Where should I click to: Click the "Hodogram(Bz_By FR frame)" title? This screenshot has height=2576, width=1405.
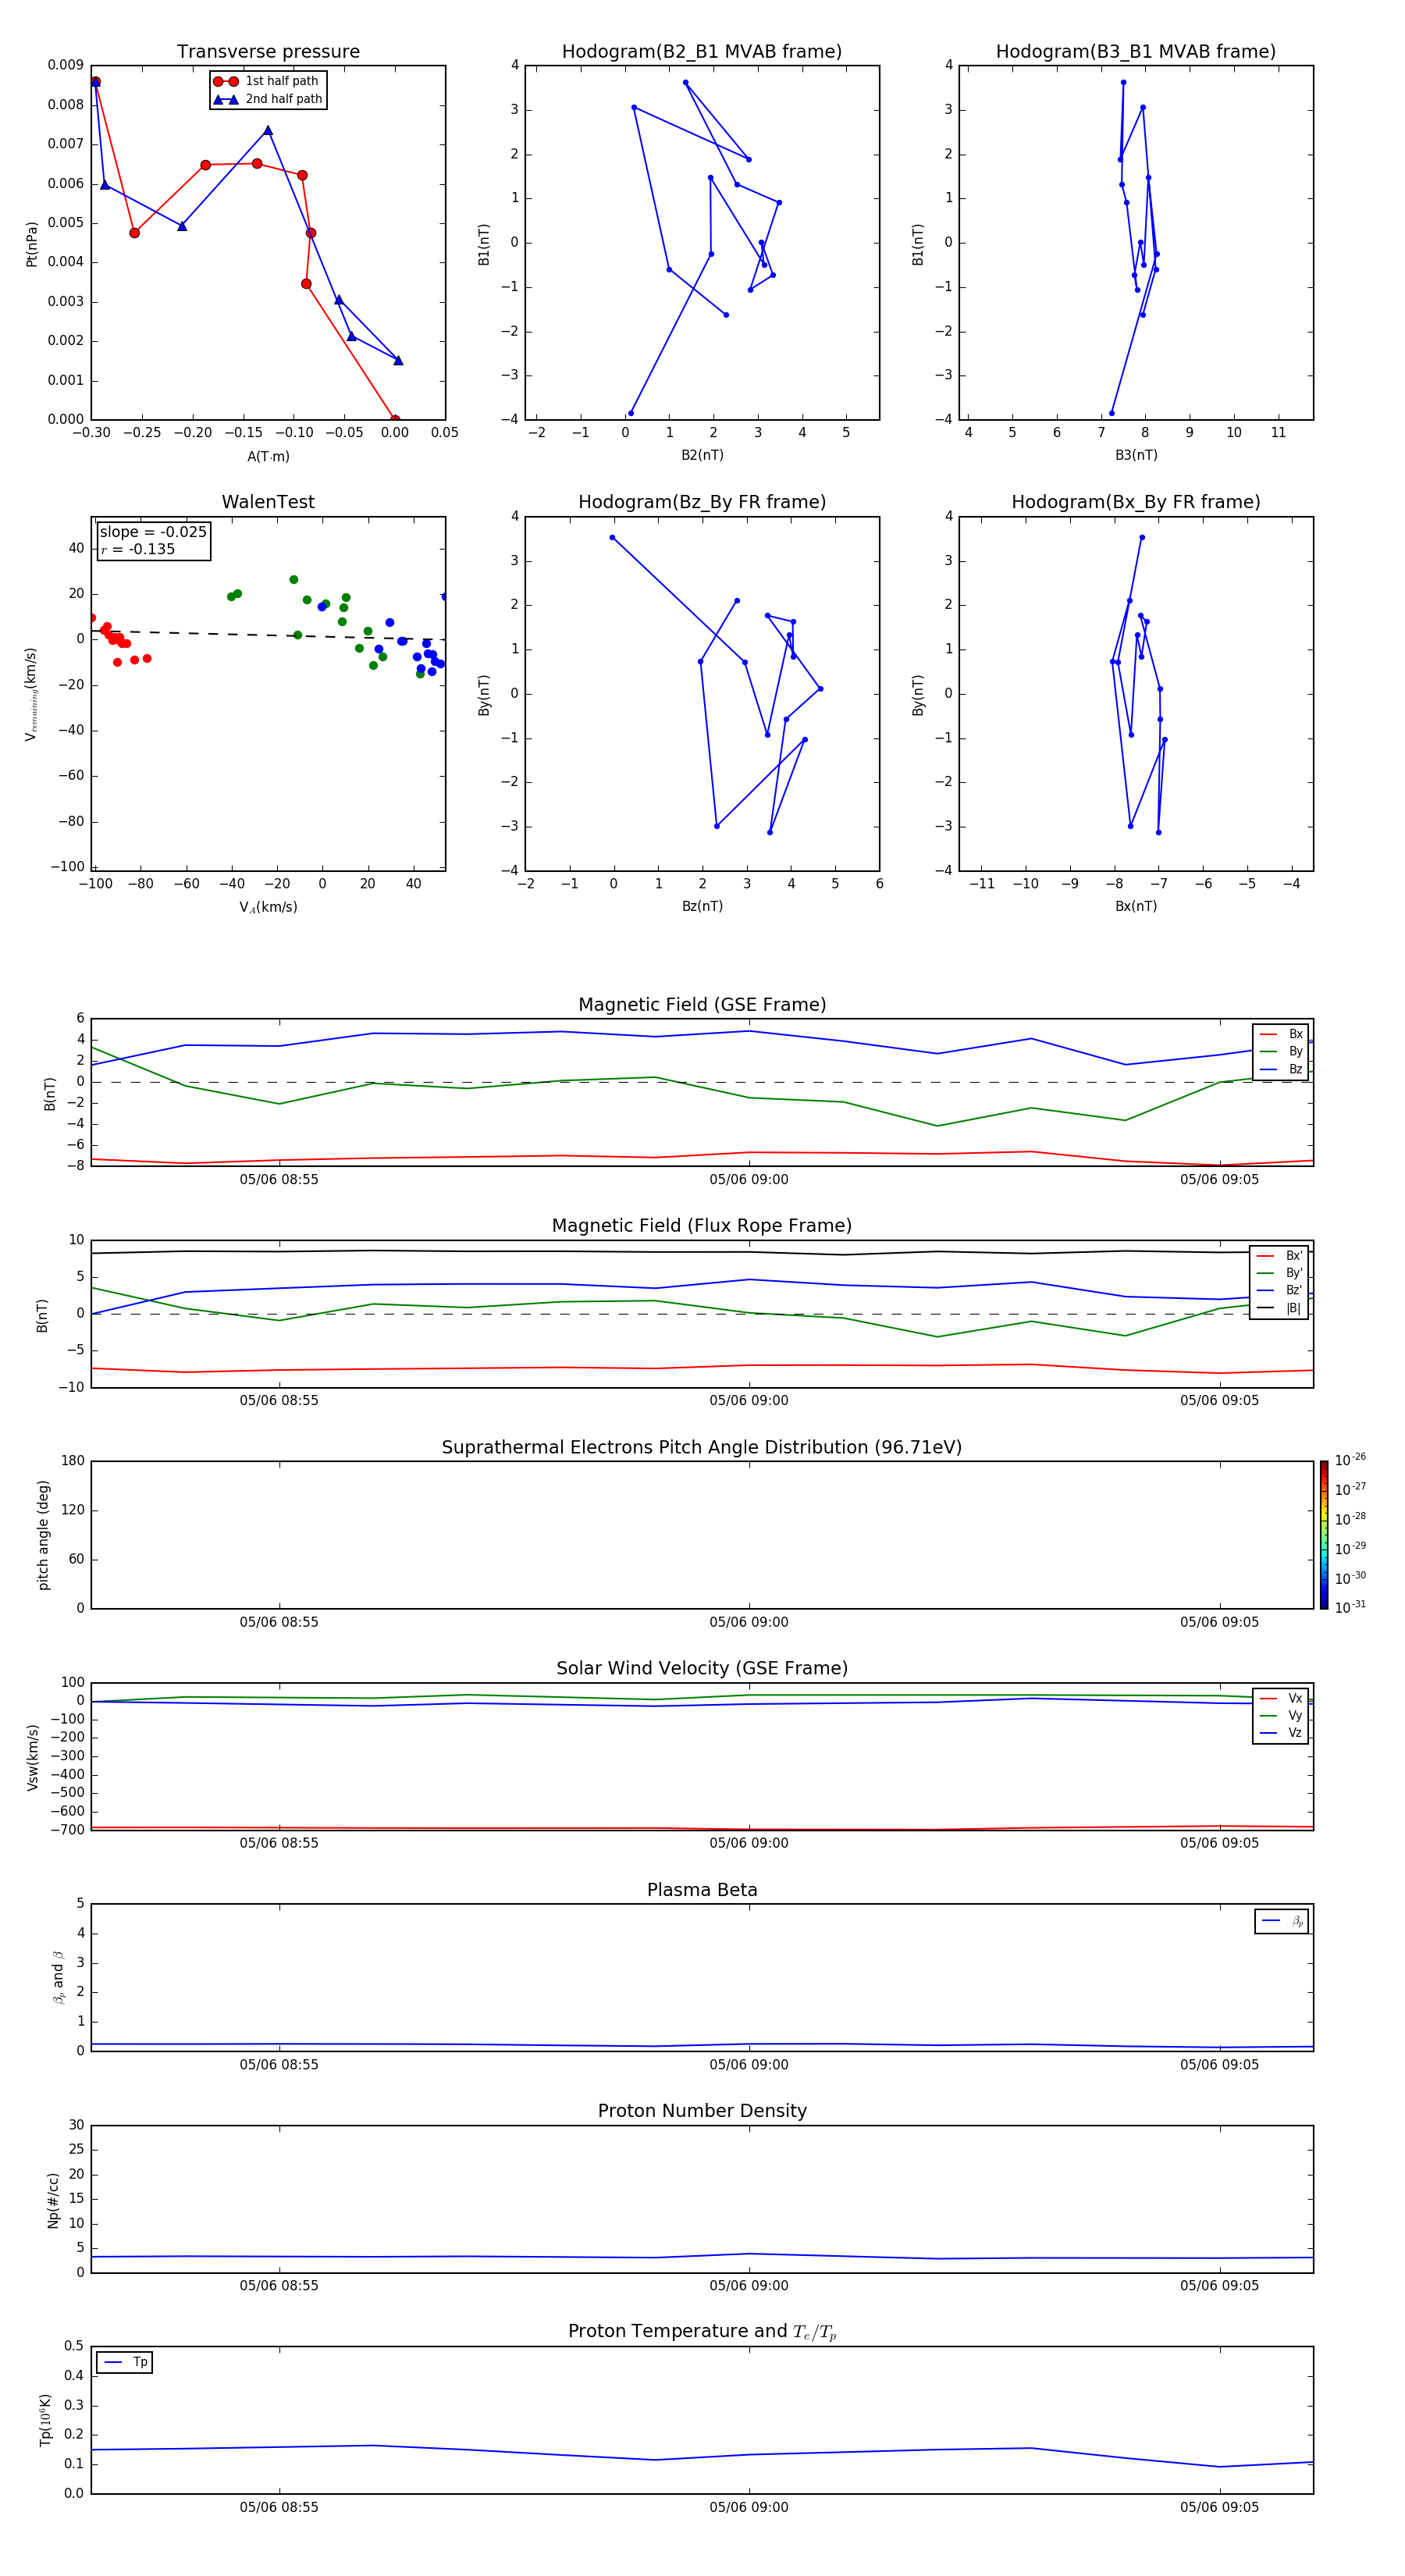pyautogui.click(x=702, y=502)
